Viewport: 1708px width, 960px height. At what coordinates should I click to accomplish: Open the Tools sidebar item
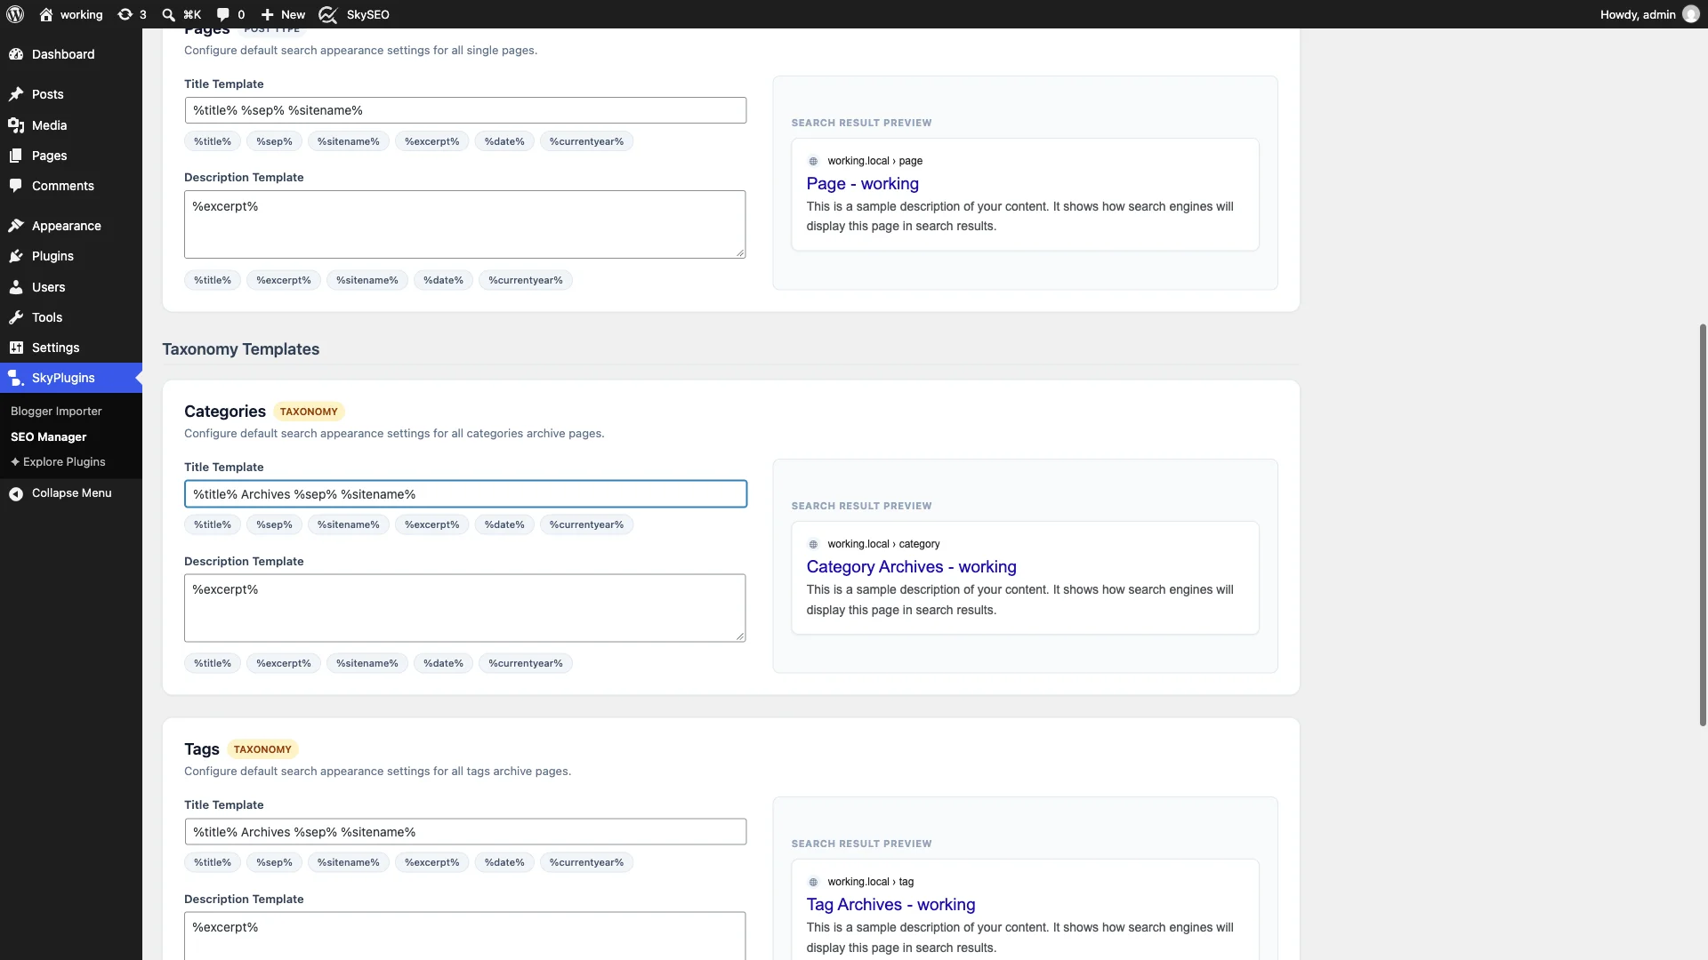pos(71,317)
